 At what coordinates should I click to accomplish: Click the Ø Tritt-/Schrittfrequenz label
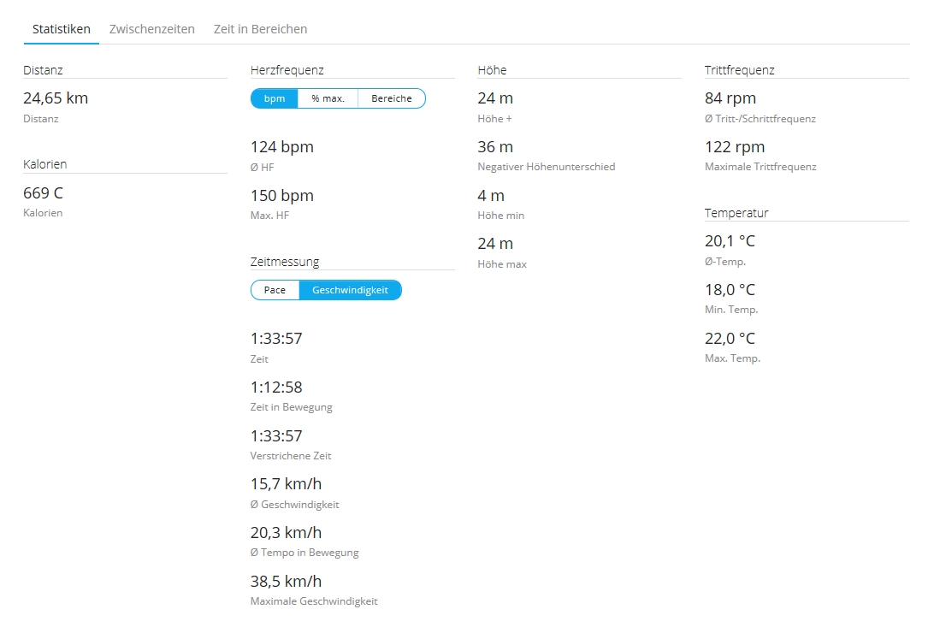[760, 119]
